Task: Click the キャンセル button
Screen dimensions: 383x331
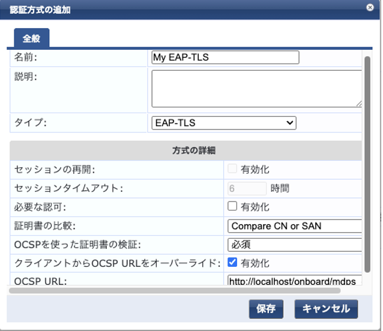Action: coord(326,309)
